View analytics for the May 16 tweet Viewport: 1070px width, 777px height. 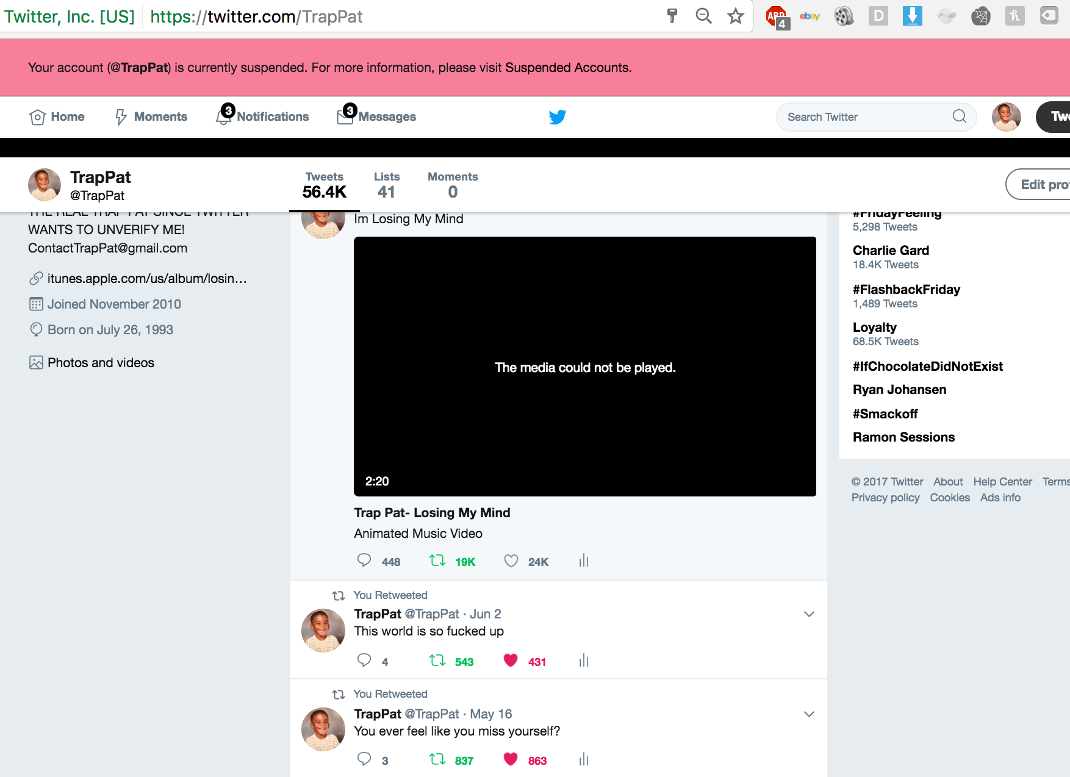pyautogui.click(x=584, y=759)
